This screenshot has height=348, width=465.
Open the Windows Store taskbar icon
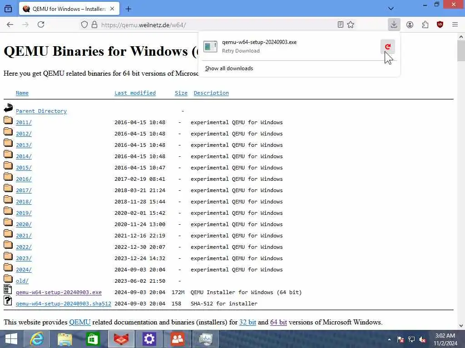pyautogui.click(x=93, y=339)
